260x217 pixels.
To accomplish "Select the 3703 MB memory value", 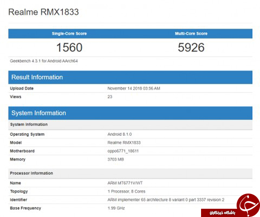I will coord(116,159).
